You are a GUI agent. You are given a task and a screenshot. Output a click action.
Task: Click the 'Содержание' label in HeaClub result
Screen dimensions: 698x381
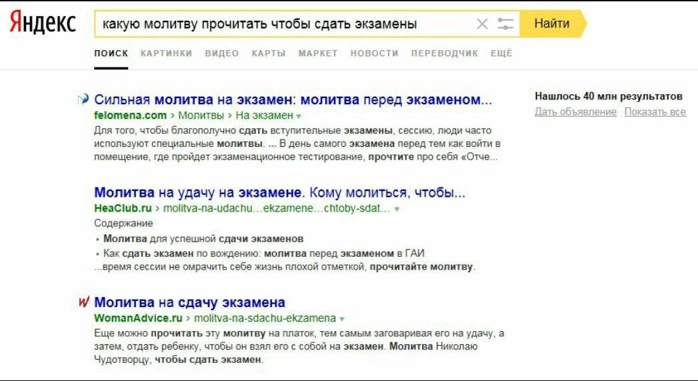click(123, 224)
